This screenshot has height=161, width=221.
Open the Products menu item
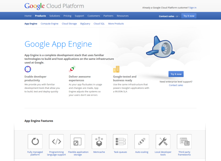click(x=40, y=16)
